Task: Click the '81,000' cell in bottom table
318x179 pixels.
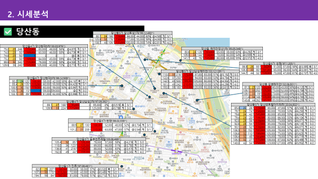Action: click(73, 176)
